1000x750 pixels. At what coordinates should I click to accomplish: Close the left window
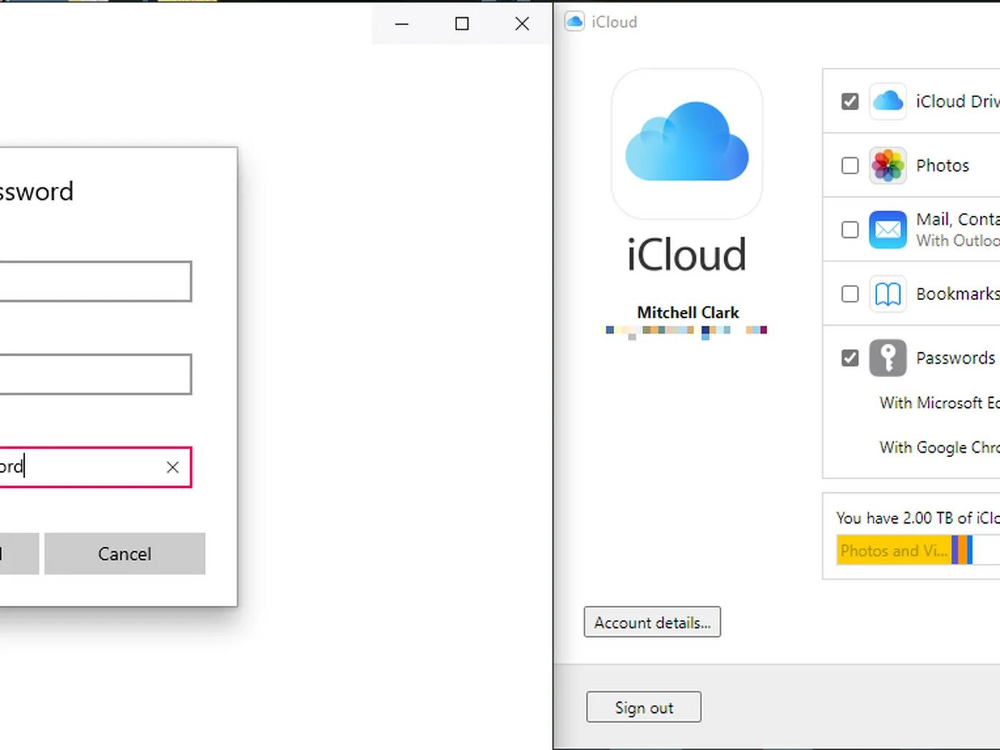pos(522,24)
